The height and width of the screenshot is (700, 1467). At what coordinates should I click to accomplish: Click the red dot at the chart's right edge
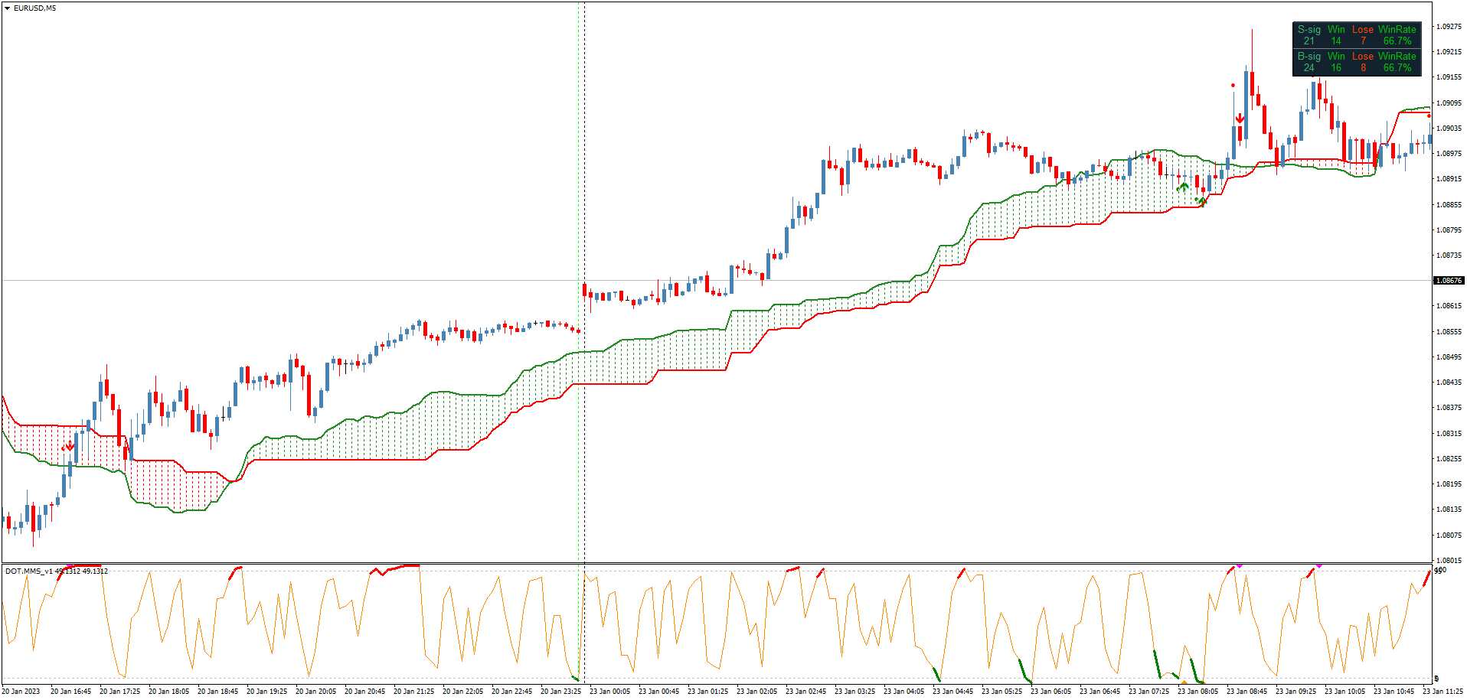pyautogui.click(x=1429, y=116)
